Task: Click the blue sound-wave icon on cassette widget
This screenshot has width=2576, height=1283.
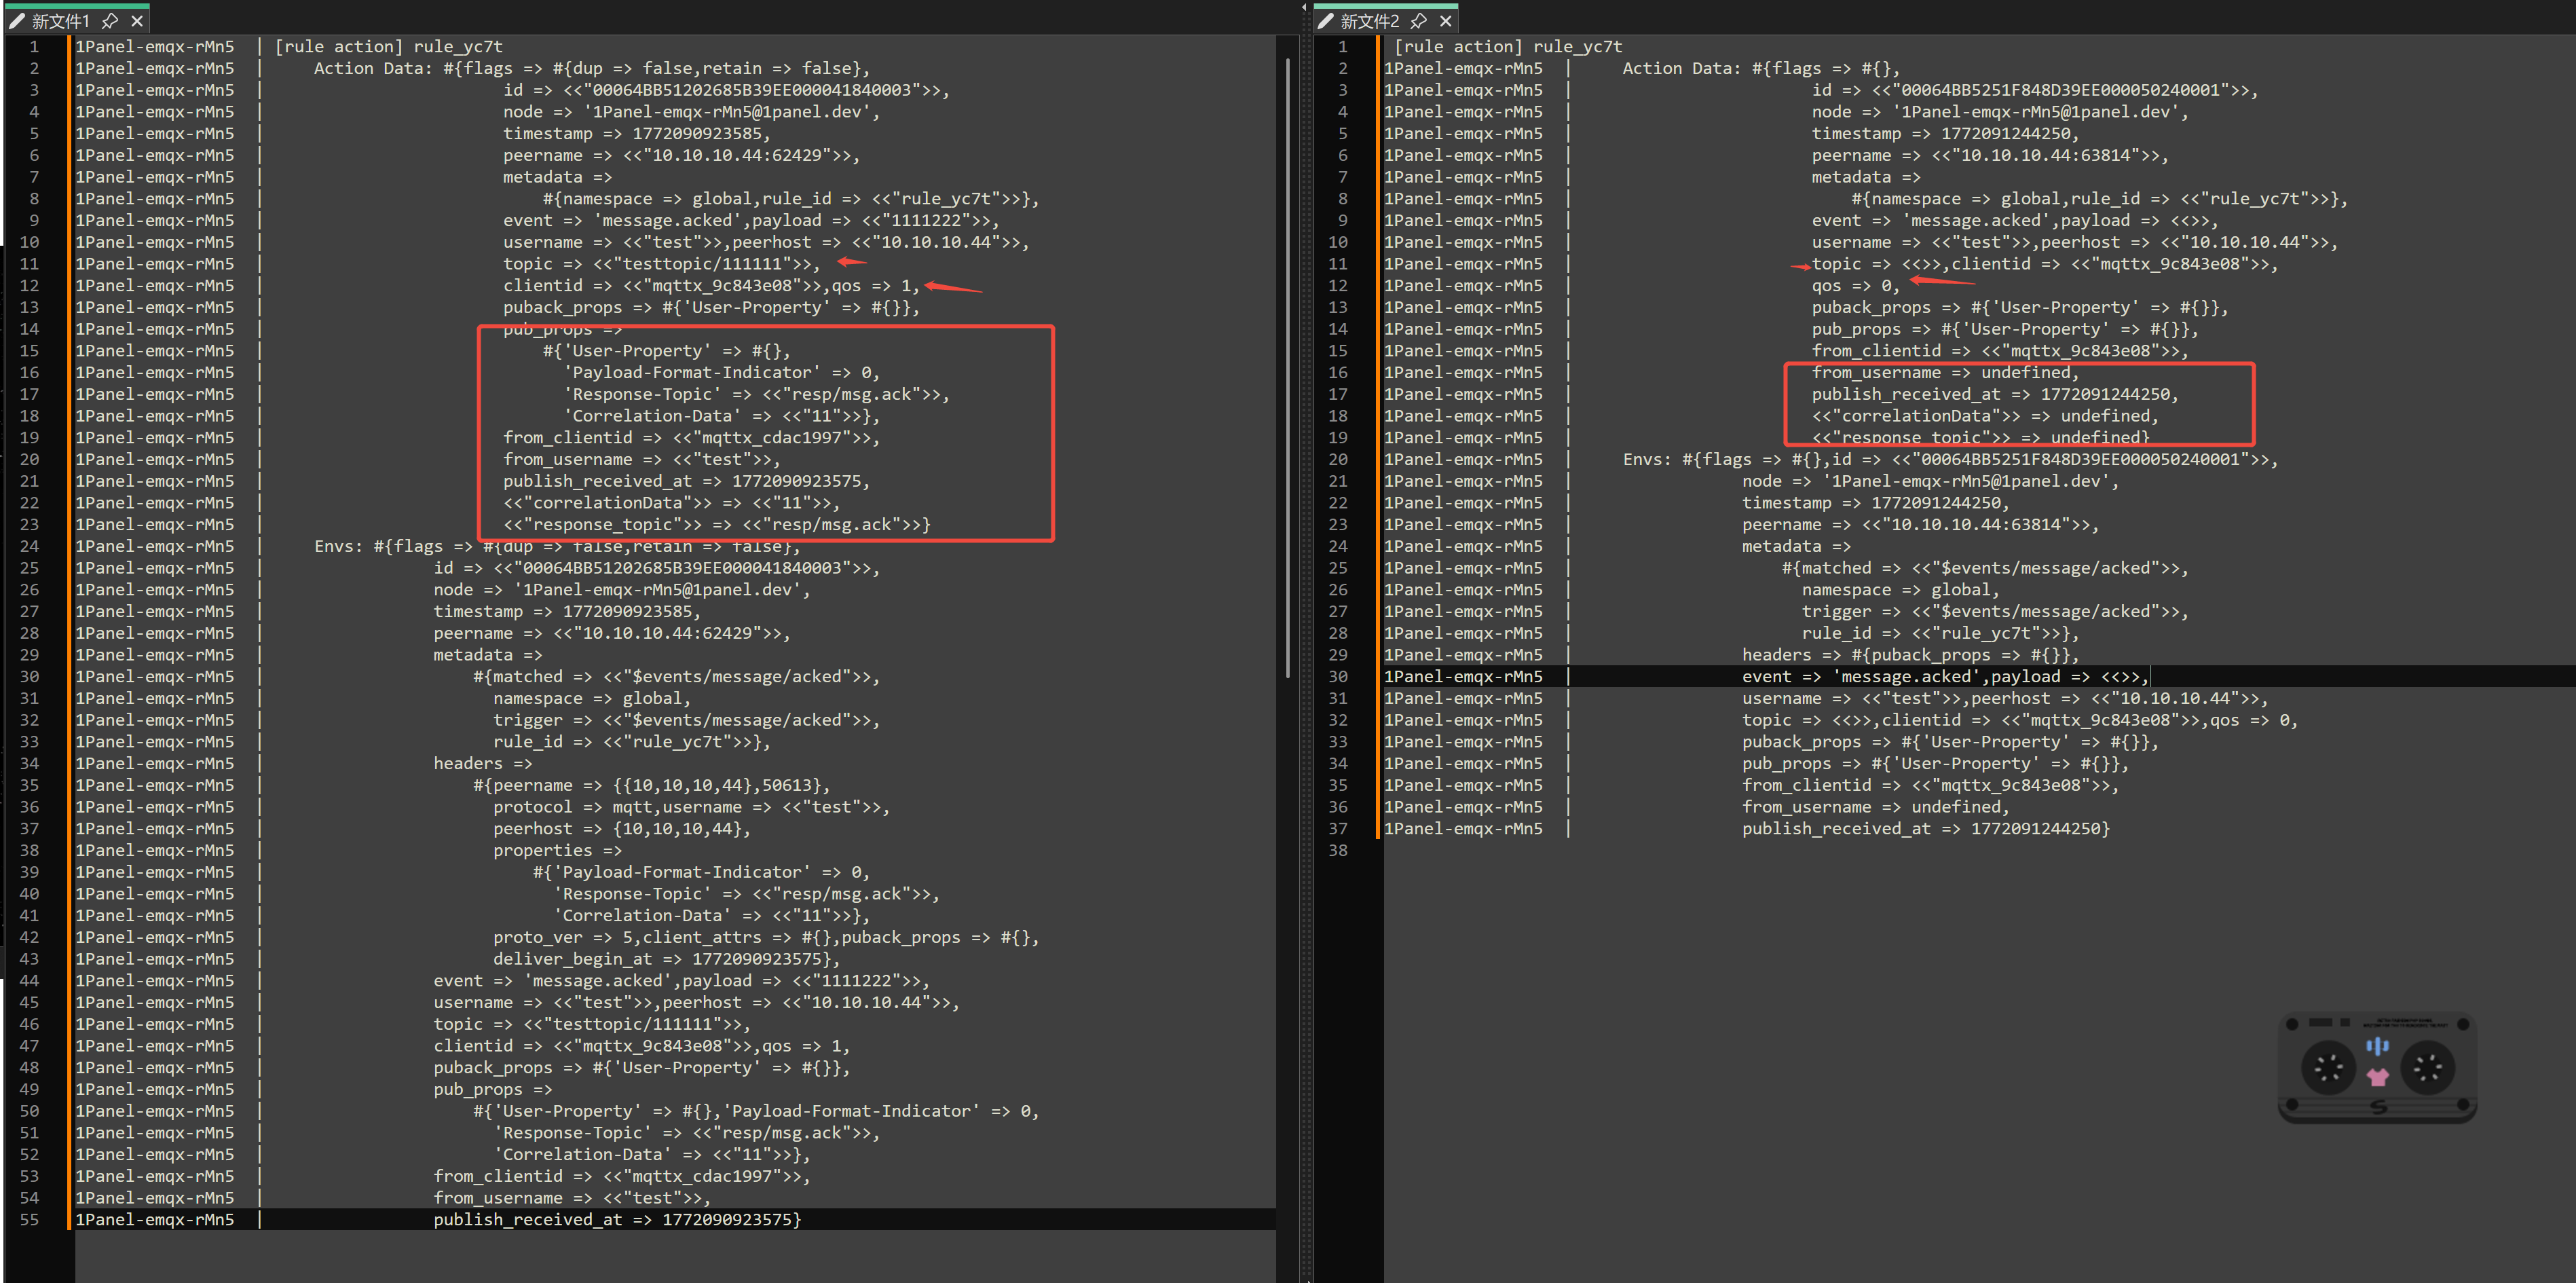Action: 2377,1046
